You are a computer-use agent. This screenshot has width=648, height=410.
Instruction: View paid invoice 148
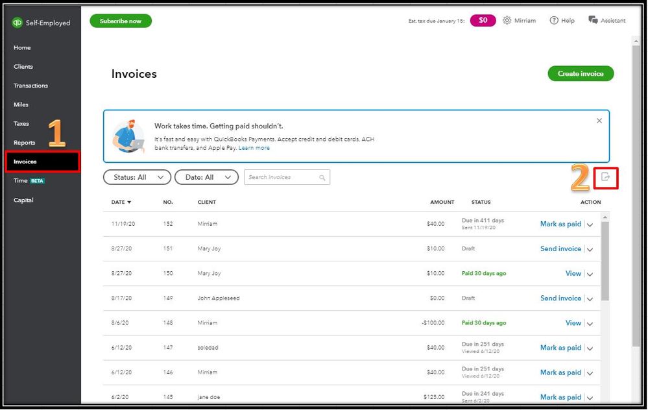(573, 323)
